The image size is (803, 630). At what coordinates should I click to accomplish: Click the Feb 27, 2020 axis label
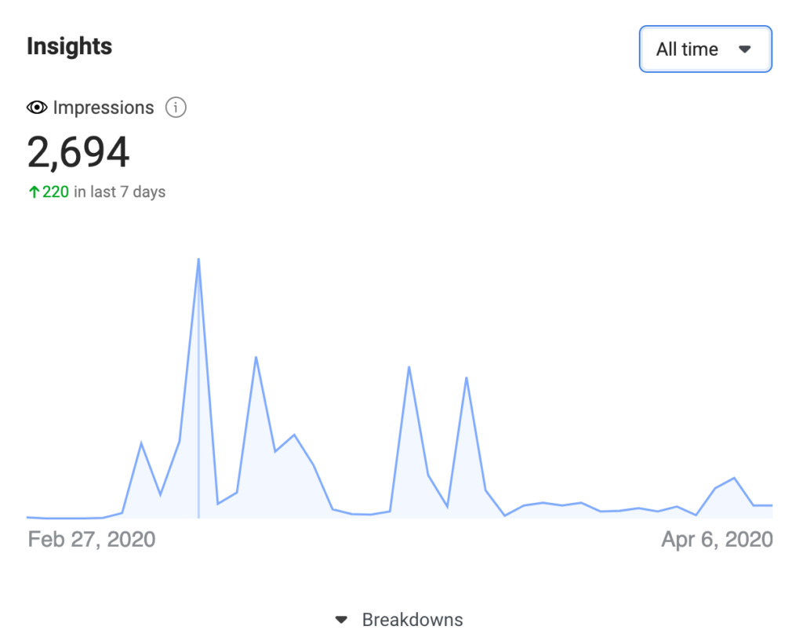tap(92, 539)
